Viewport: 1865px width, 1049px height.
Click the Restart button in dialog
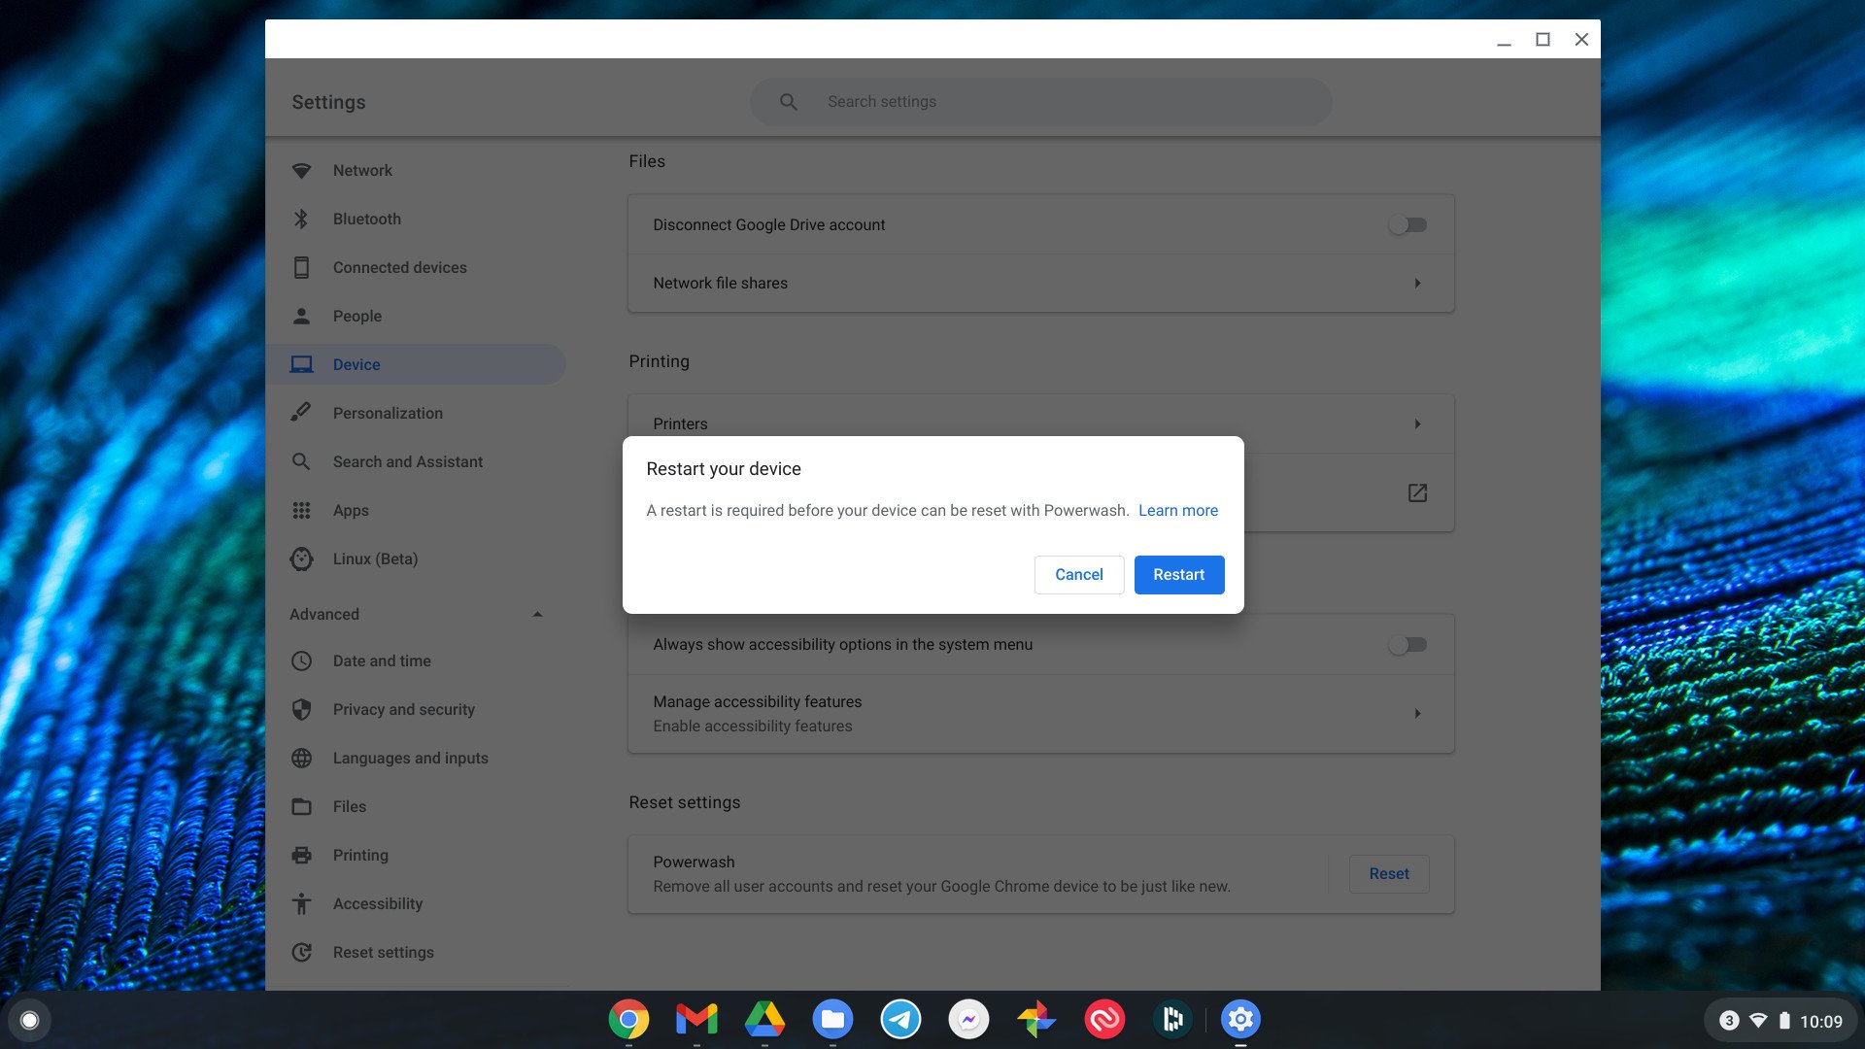(x=1178, y=574)
